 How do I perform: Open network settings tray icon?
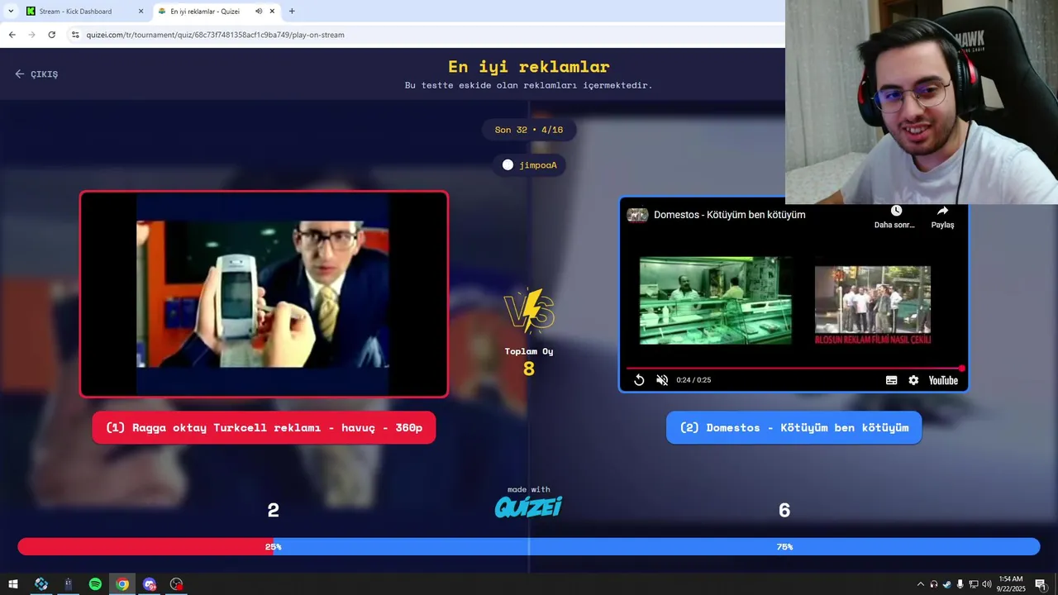tap(973, 584)
